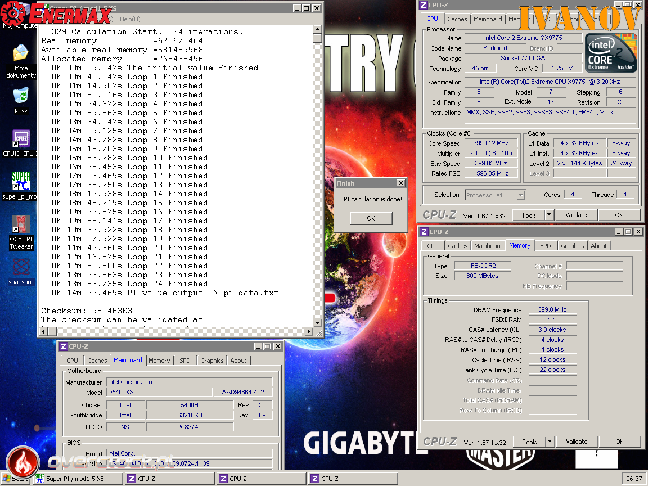648x486 pixels.
Task: Click the Intel Core 2 Extreme logo
Action: [610, 53]
